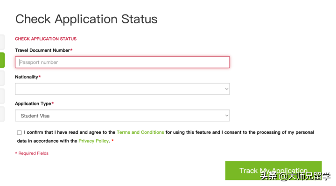Click the chevron arrow in the Nationality field

[x=226, y=89]
